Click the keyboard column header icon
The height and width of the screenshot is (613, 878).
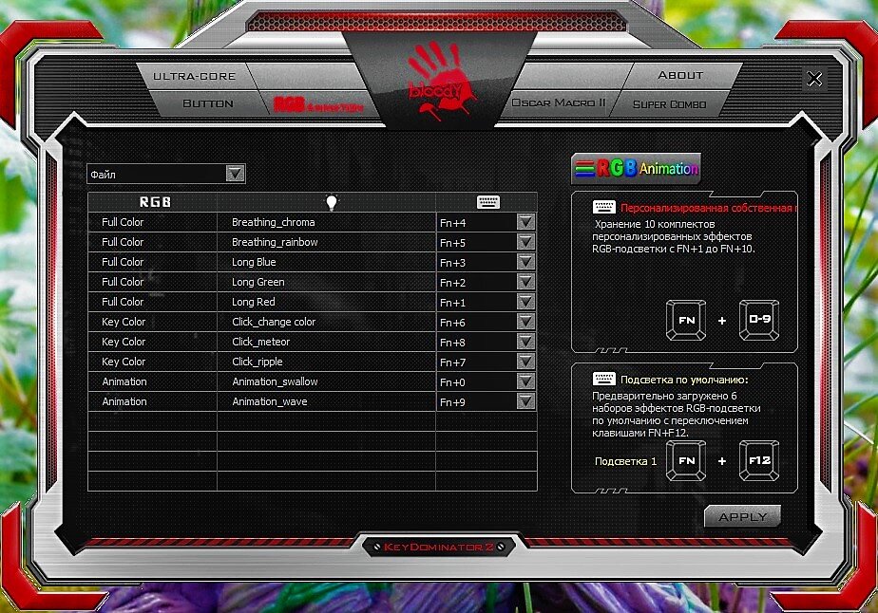(487, 202)
